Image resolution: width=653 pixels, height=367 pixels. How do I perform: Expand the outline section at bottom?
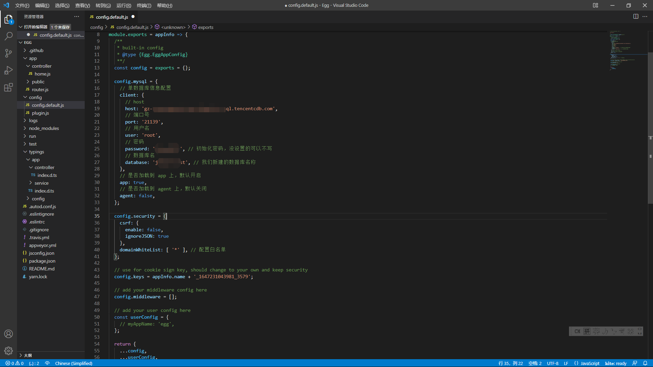coord(21,355)
